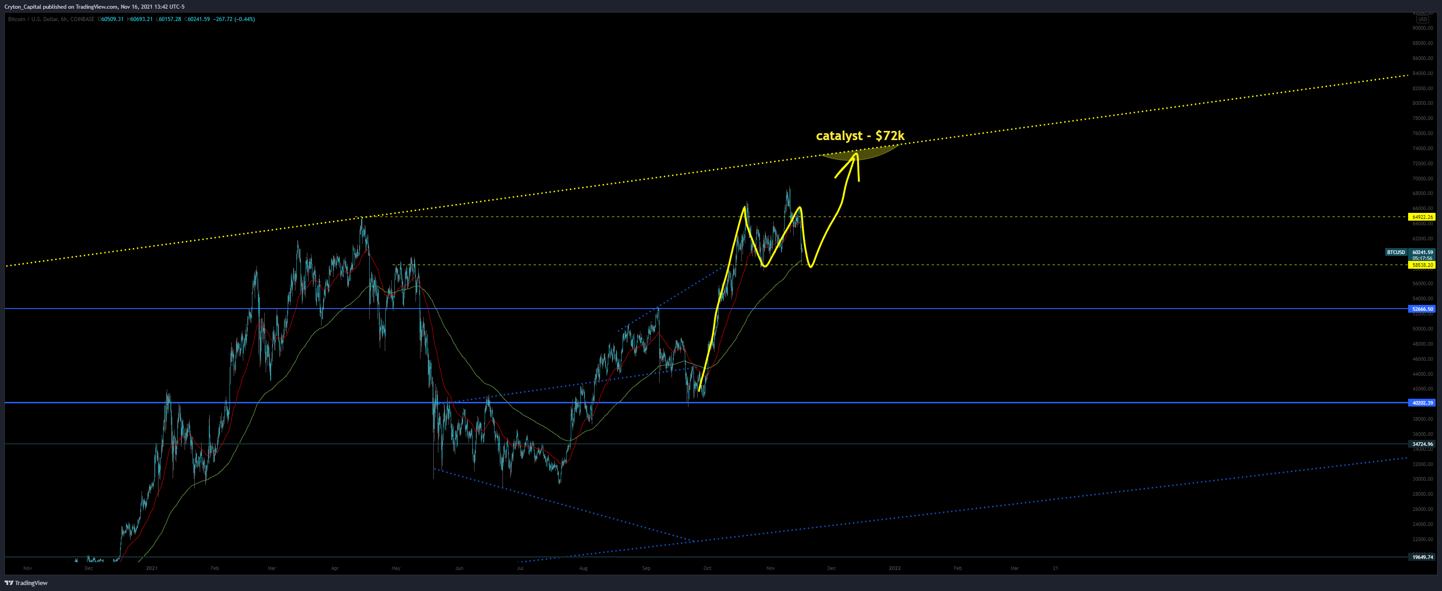Viewport: 1442px width, 591px height.
Task: Click the 2022 marker on time axis
Action: click(895, 568)
